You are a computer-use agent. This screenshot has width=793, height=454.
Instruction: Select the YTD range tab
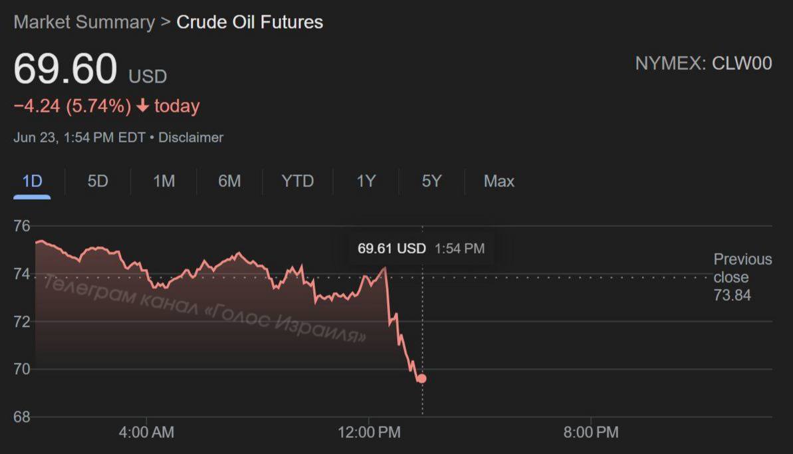point(297,181)
